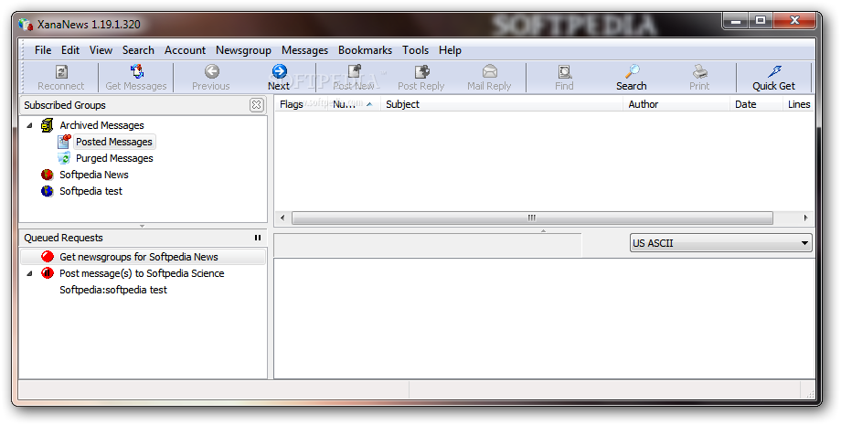Click the Print toolbar icon
The image size is (841, 425).
(x=700, y=71)
